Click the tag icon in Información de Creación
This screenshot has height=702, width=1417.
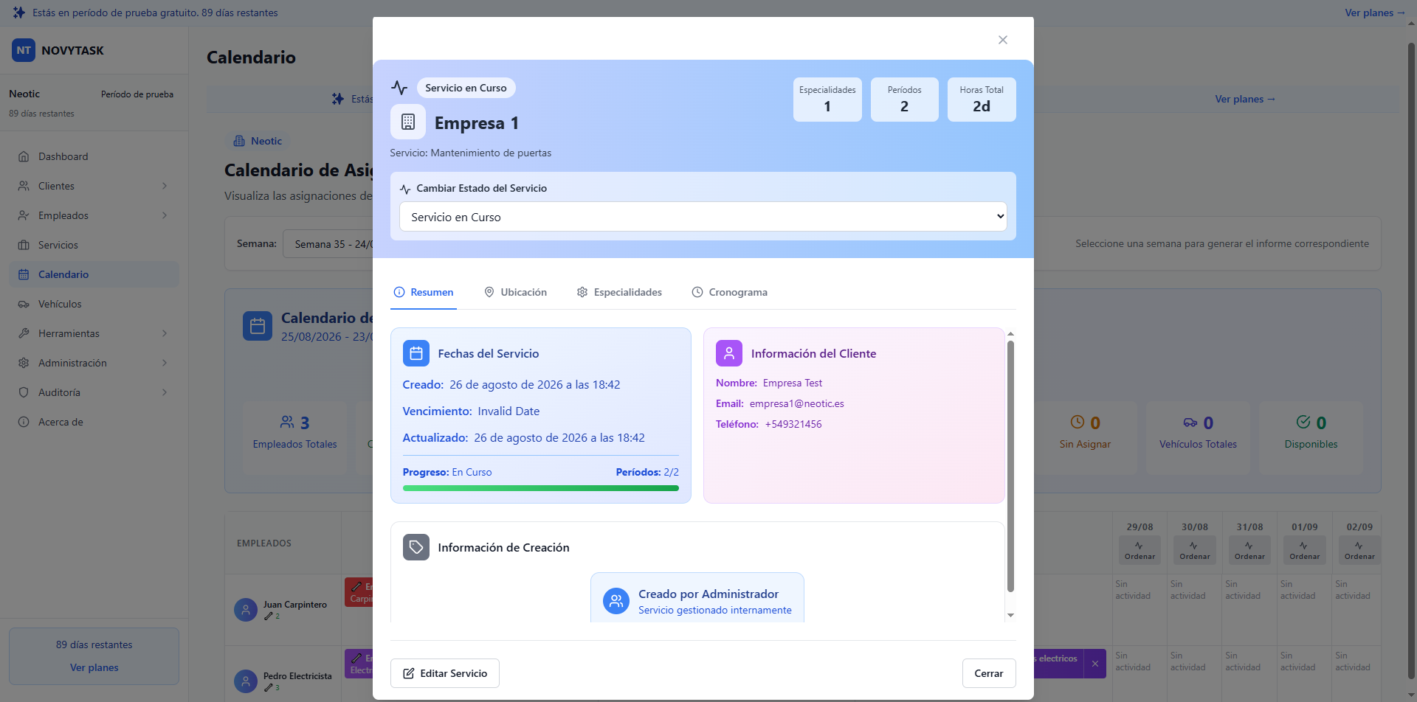[x=416, y=547]
